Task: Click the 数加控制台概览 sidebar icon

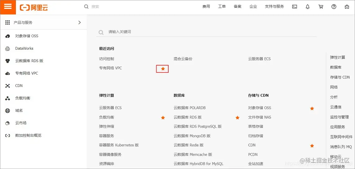Action: tap(8, 136)
